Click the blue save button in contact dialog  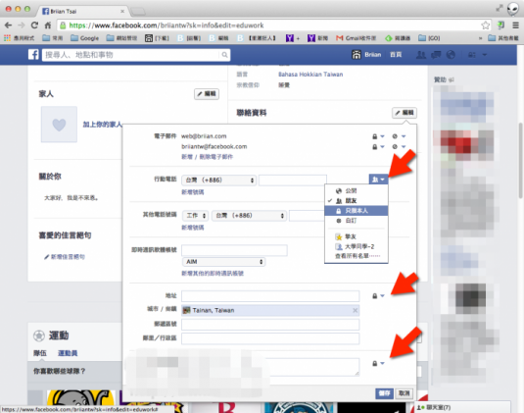click(384, 393)
